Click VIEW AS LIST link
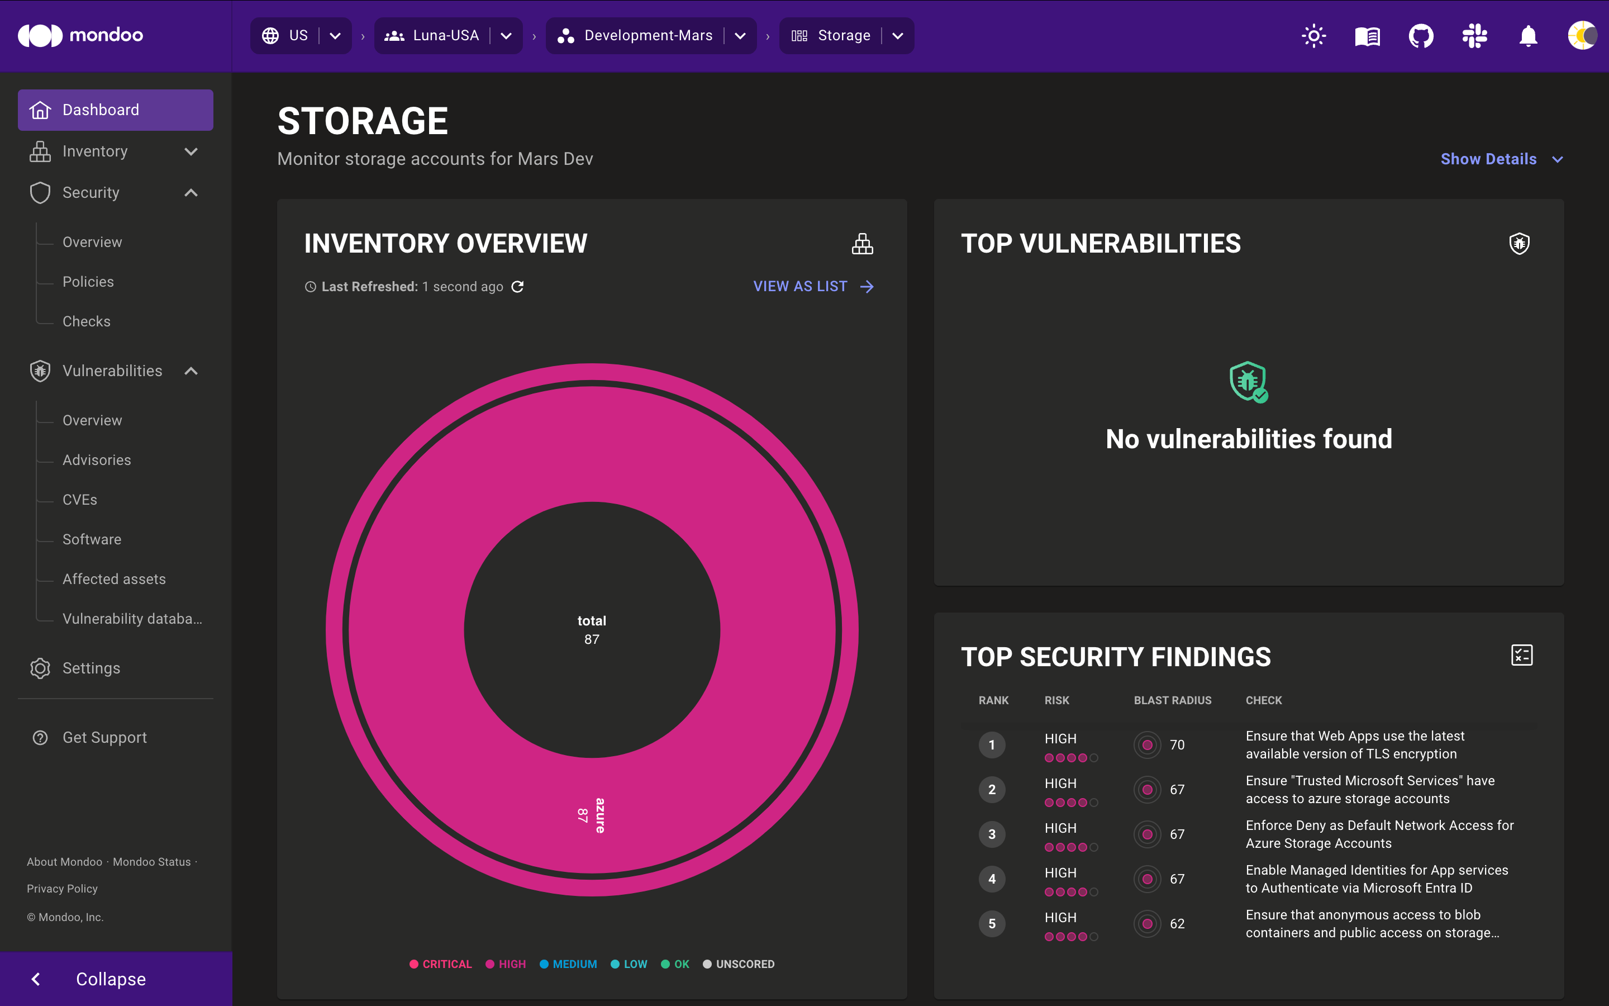Viewport: 1609px width, 1006px height. point(800,287)
